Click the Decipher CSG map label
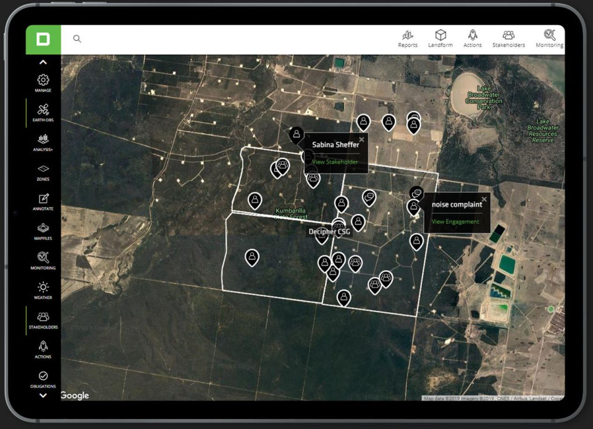This screenshot has height=429, width=593. [x=329, y=232]
